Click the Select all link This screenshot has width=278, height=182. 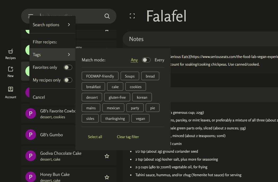click(95, 137)
